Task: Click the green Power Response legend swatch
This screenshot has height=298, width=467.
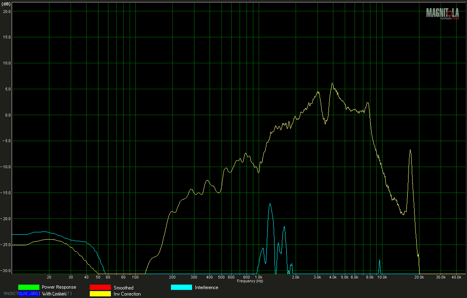Action: (28, 287)
